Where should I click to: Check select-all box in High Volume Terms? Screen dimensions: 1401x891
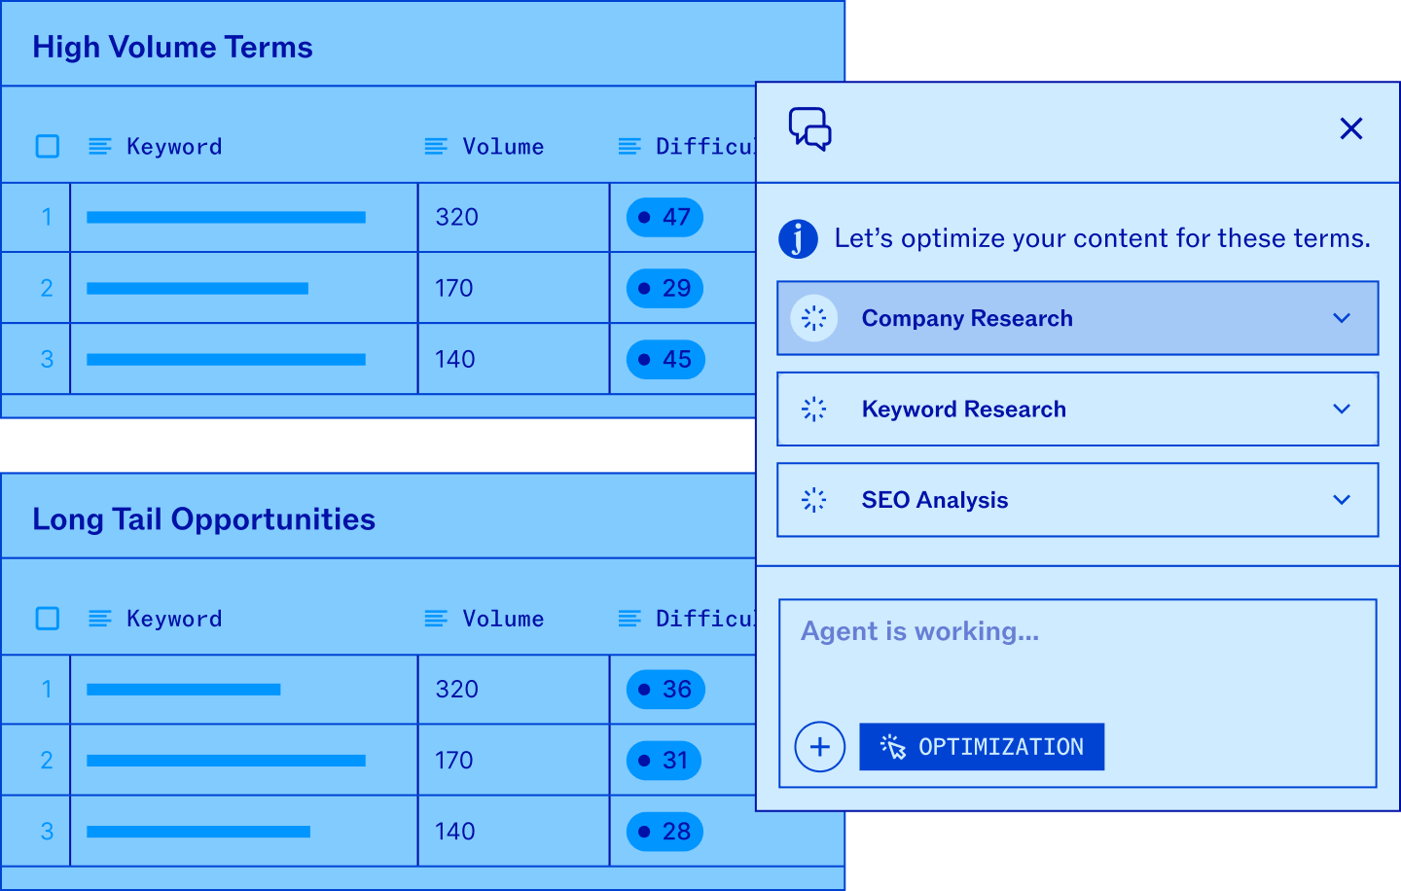[x=48, y=146]
